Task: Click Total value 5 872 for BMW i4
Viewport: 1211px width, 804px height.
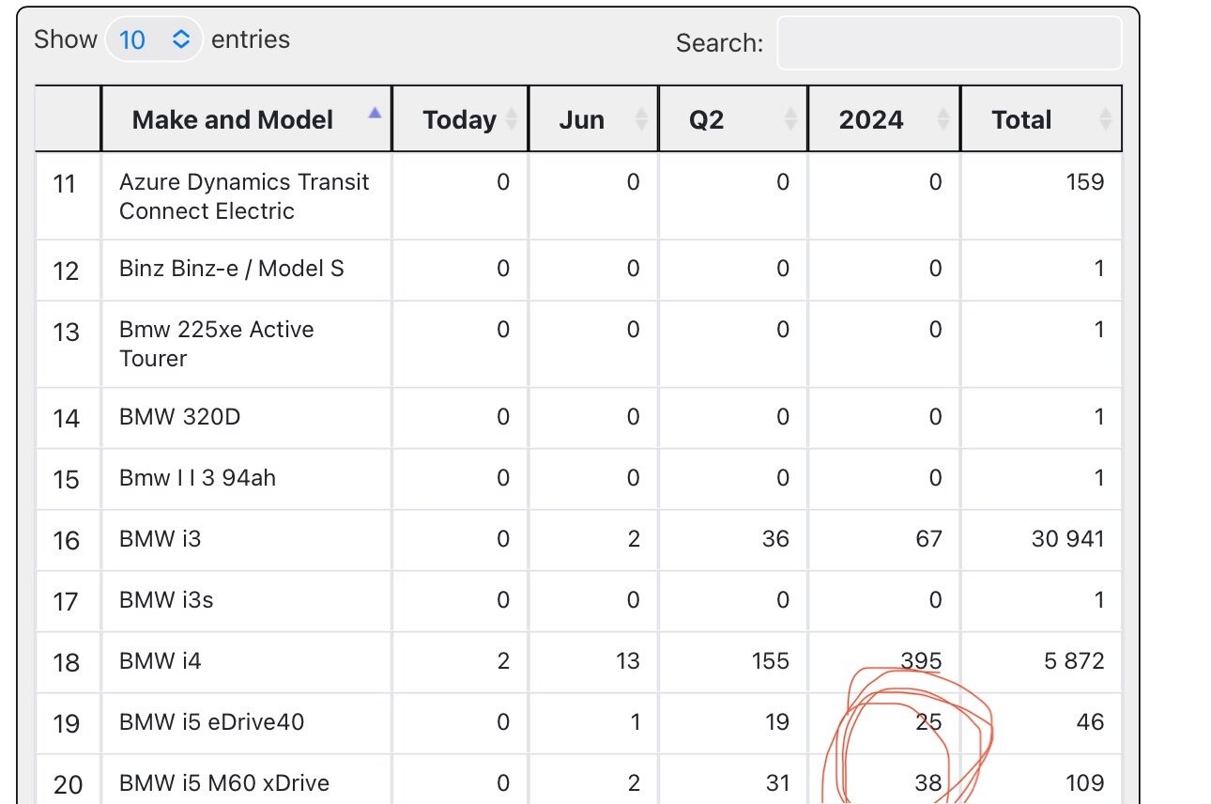Action: pos(1074,660)
